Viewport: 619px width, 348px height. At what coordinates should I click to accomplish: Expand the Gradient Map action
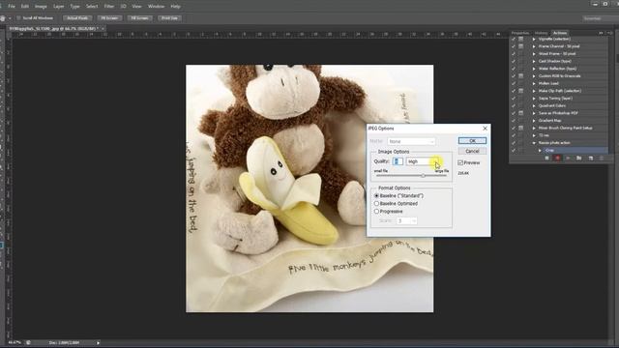(x=534, y=120)
